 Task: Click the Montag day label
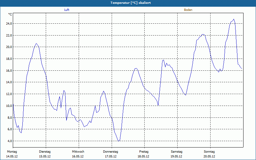tap(12, 152)
